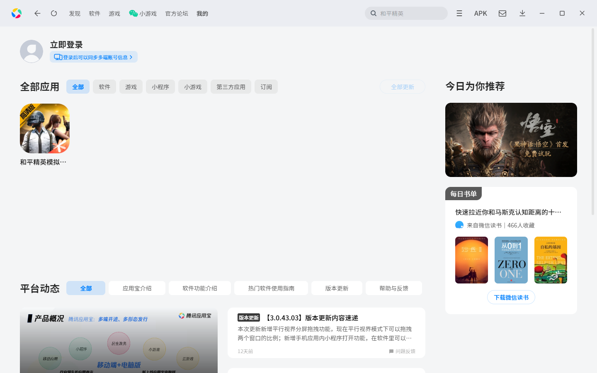Click the WeChat icon next to 小游戏
597x373 pixels.
[133, 13]
